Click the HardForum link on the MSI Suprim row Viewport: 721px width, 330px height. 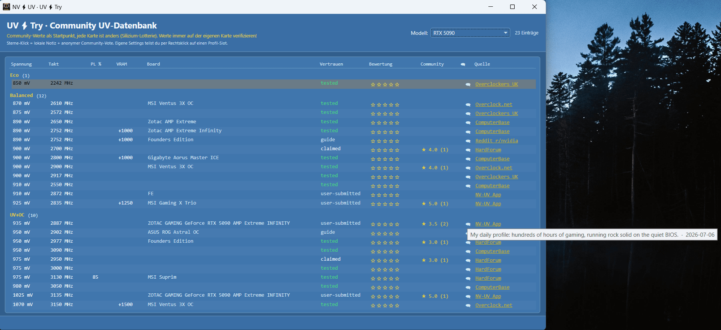(x=488, y=278)
